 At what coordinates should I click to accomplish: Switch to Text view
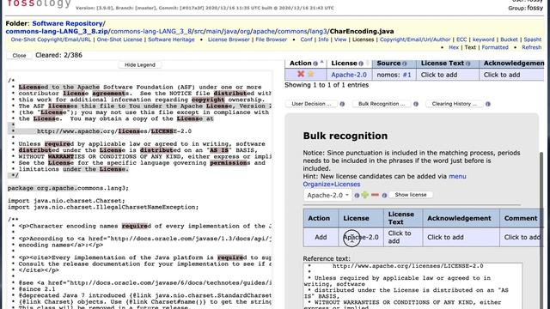tap(470, 47)
